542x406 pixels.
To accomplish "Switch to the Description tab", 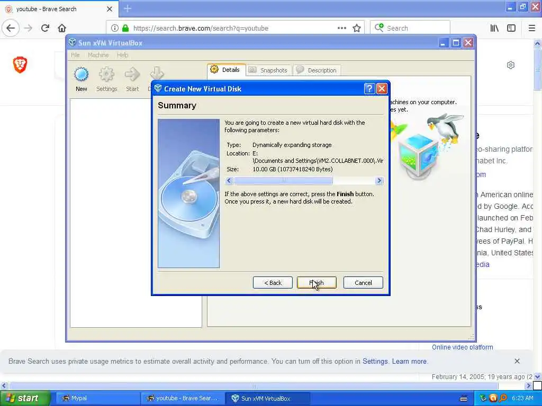I will (317, 70).
